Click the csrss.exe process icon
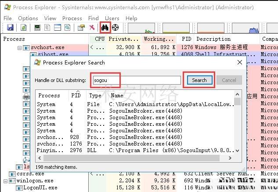 pos(12,174)
